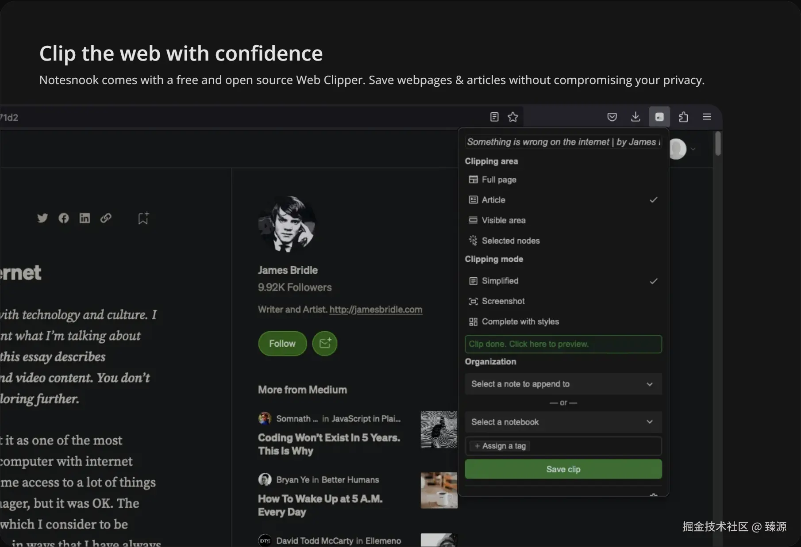The image size is (801, 547).
Task: Share article on LinkedIn
Action: click(85, 218)
